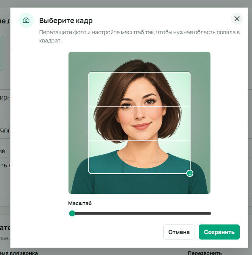Screen dimensions: 252x255
Task: Click the Отмена button
Action: click(x=179, y=232)
